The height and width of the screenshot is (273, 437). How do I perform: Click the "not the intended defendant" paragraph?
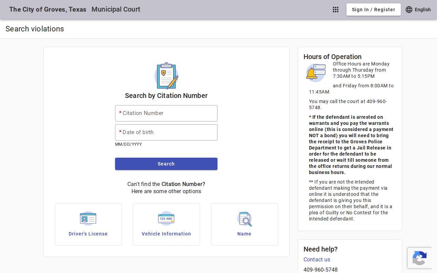point(350,200)
